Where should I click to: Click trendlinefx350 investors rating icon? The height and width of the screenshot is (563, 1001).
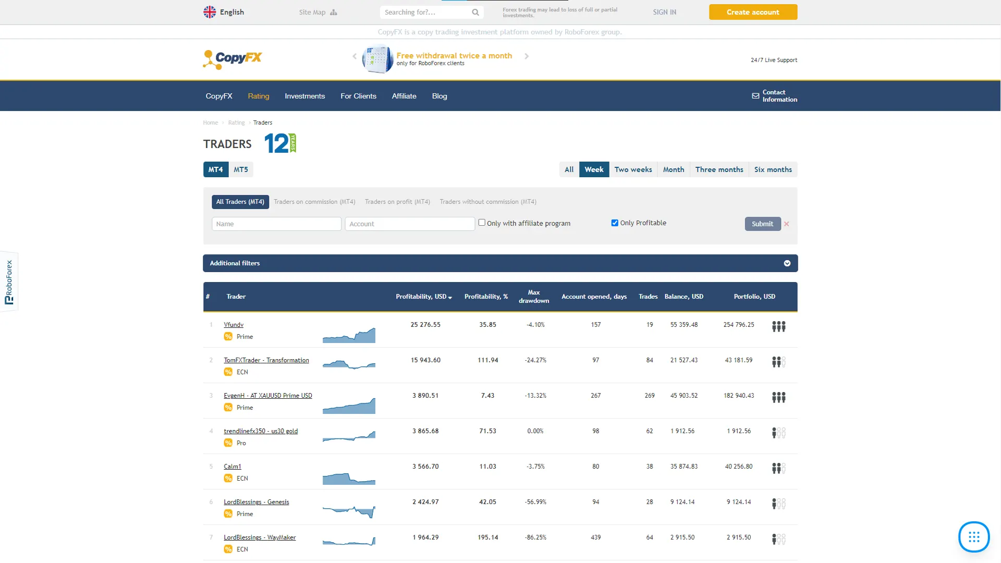click(779, 433)
